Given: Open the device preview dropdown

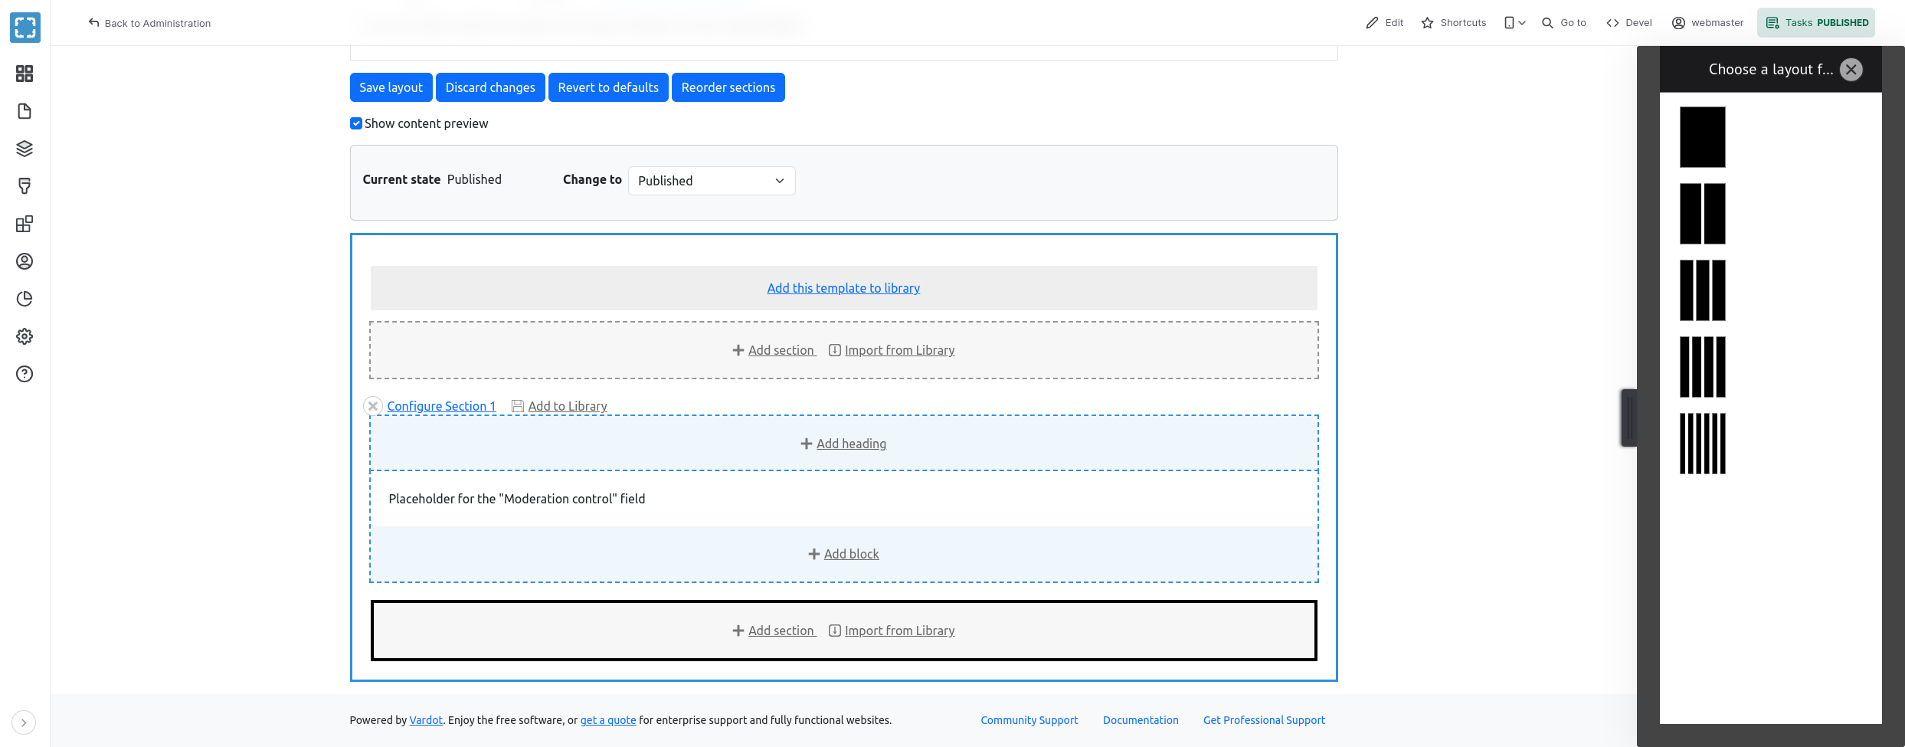Looking at the screenshot, I should click(x=1514, y=23).
